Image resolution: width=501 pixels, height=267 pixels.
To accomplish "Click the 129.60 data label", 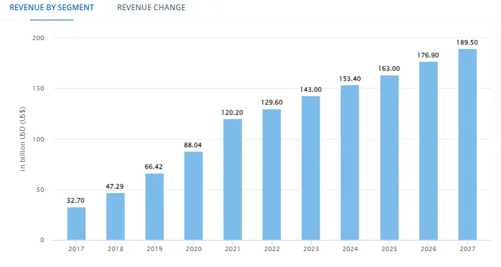I will (x=272, y=102).
